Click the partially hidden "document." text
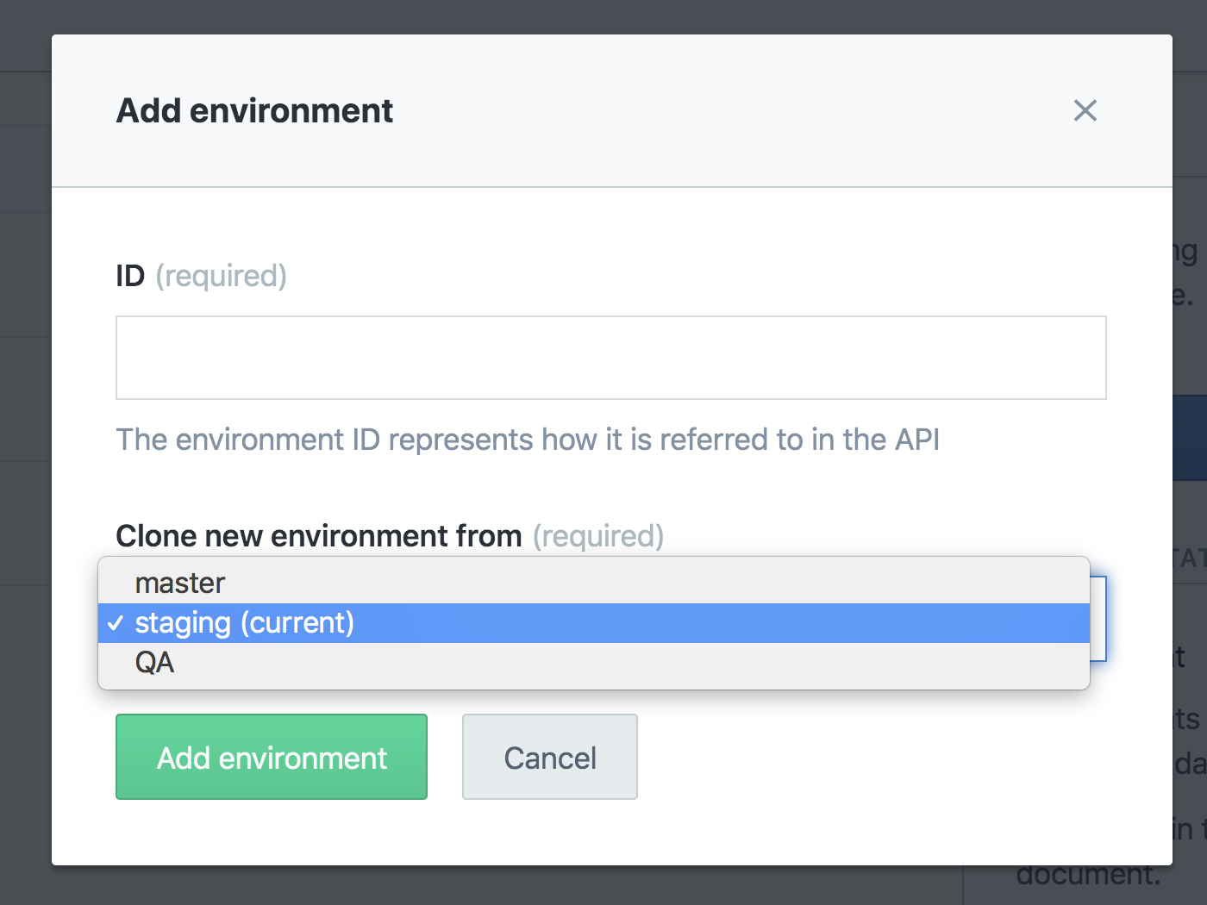 pyautogui.click(x=1088, y=876)
